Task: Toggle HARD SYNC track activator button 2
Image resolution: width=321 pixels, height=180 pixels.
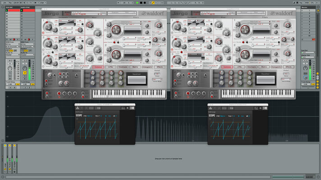Action: coord(24,73)
